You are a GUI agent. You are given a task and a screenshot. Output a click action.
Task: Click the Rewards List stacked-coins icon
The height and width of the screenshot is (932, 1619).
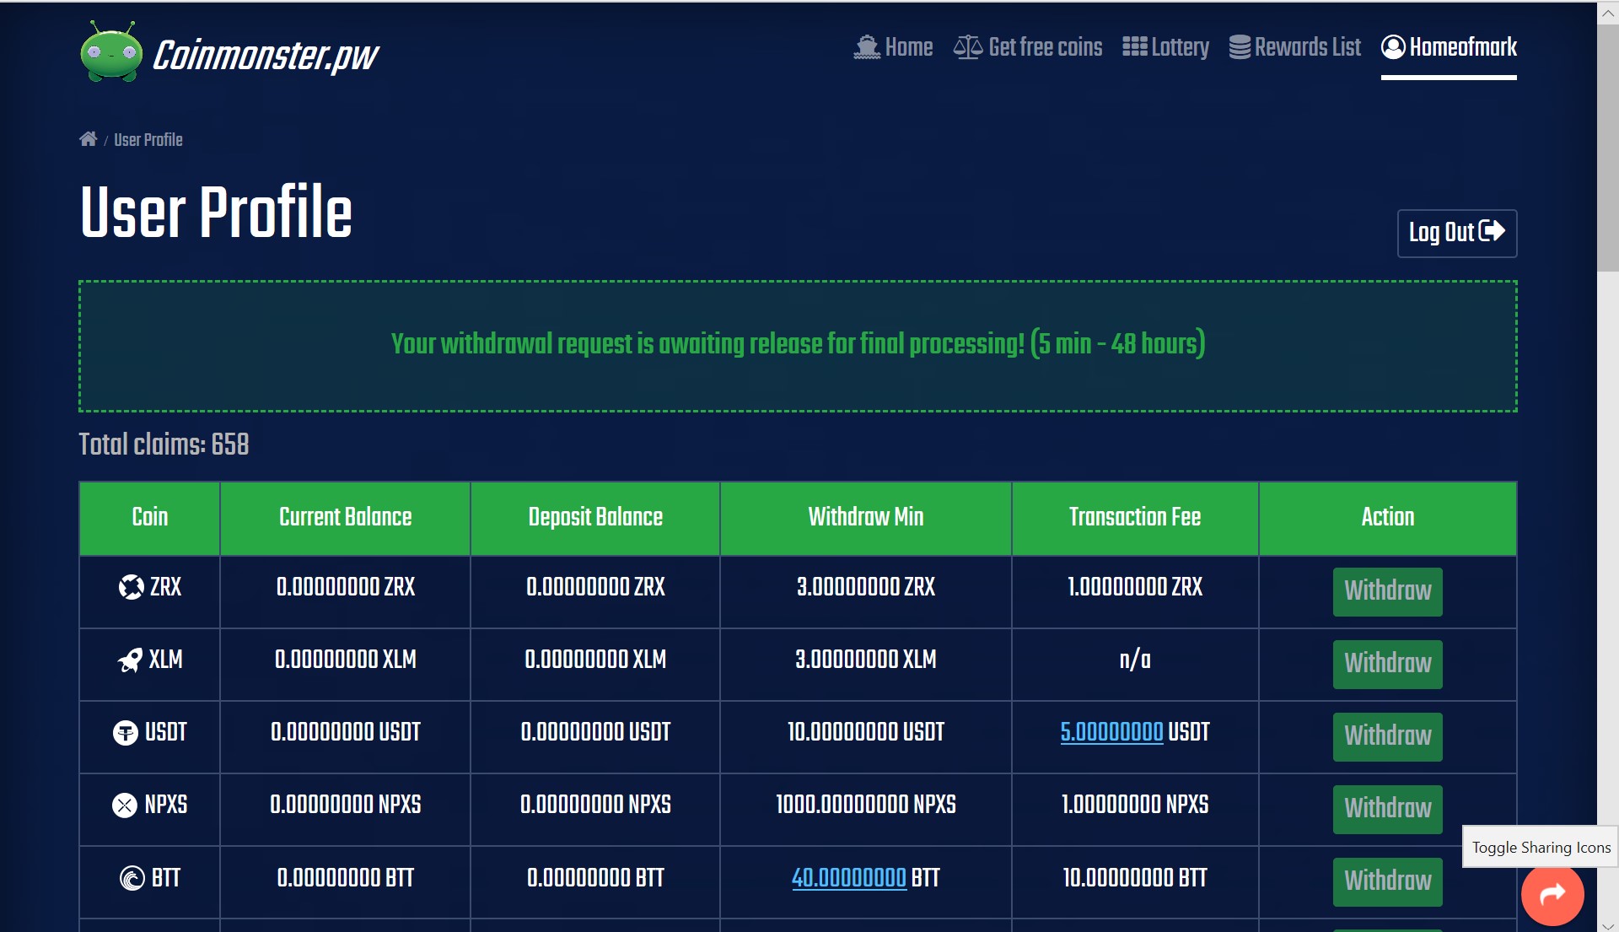(1239, 47)
